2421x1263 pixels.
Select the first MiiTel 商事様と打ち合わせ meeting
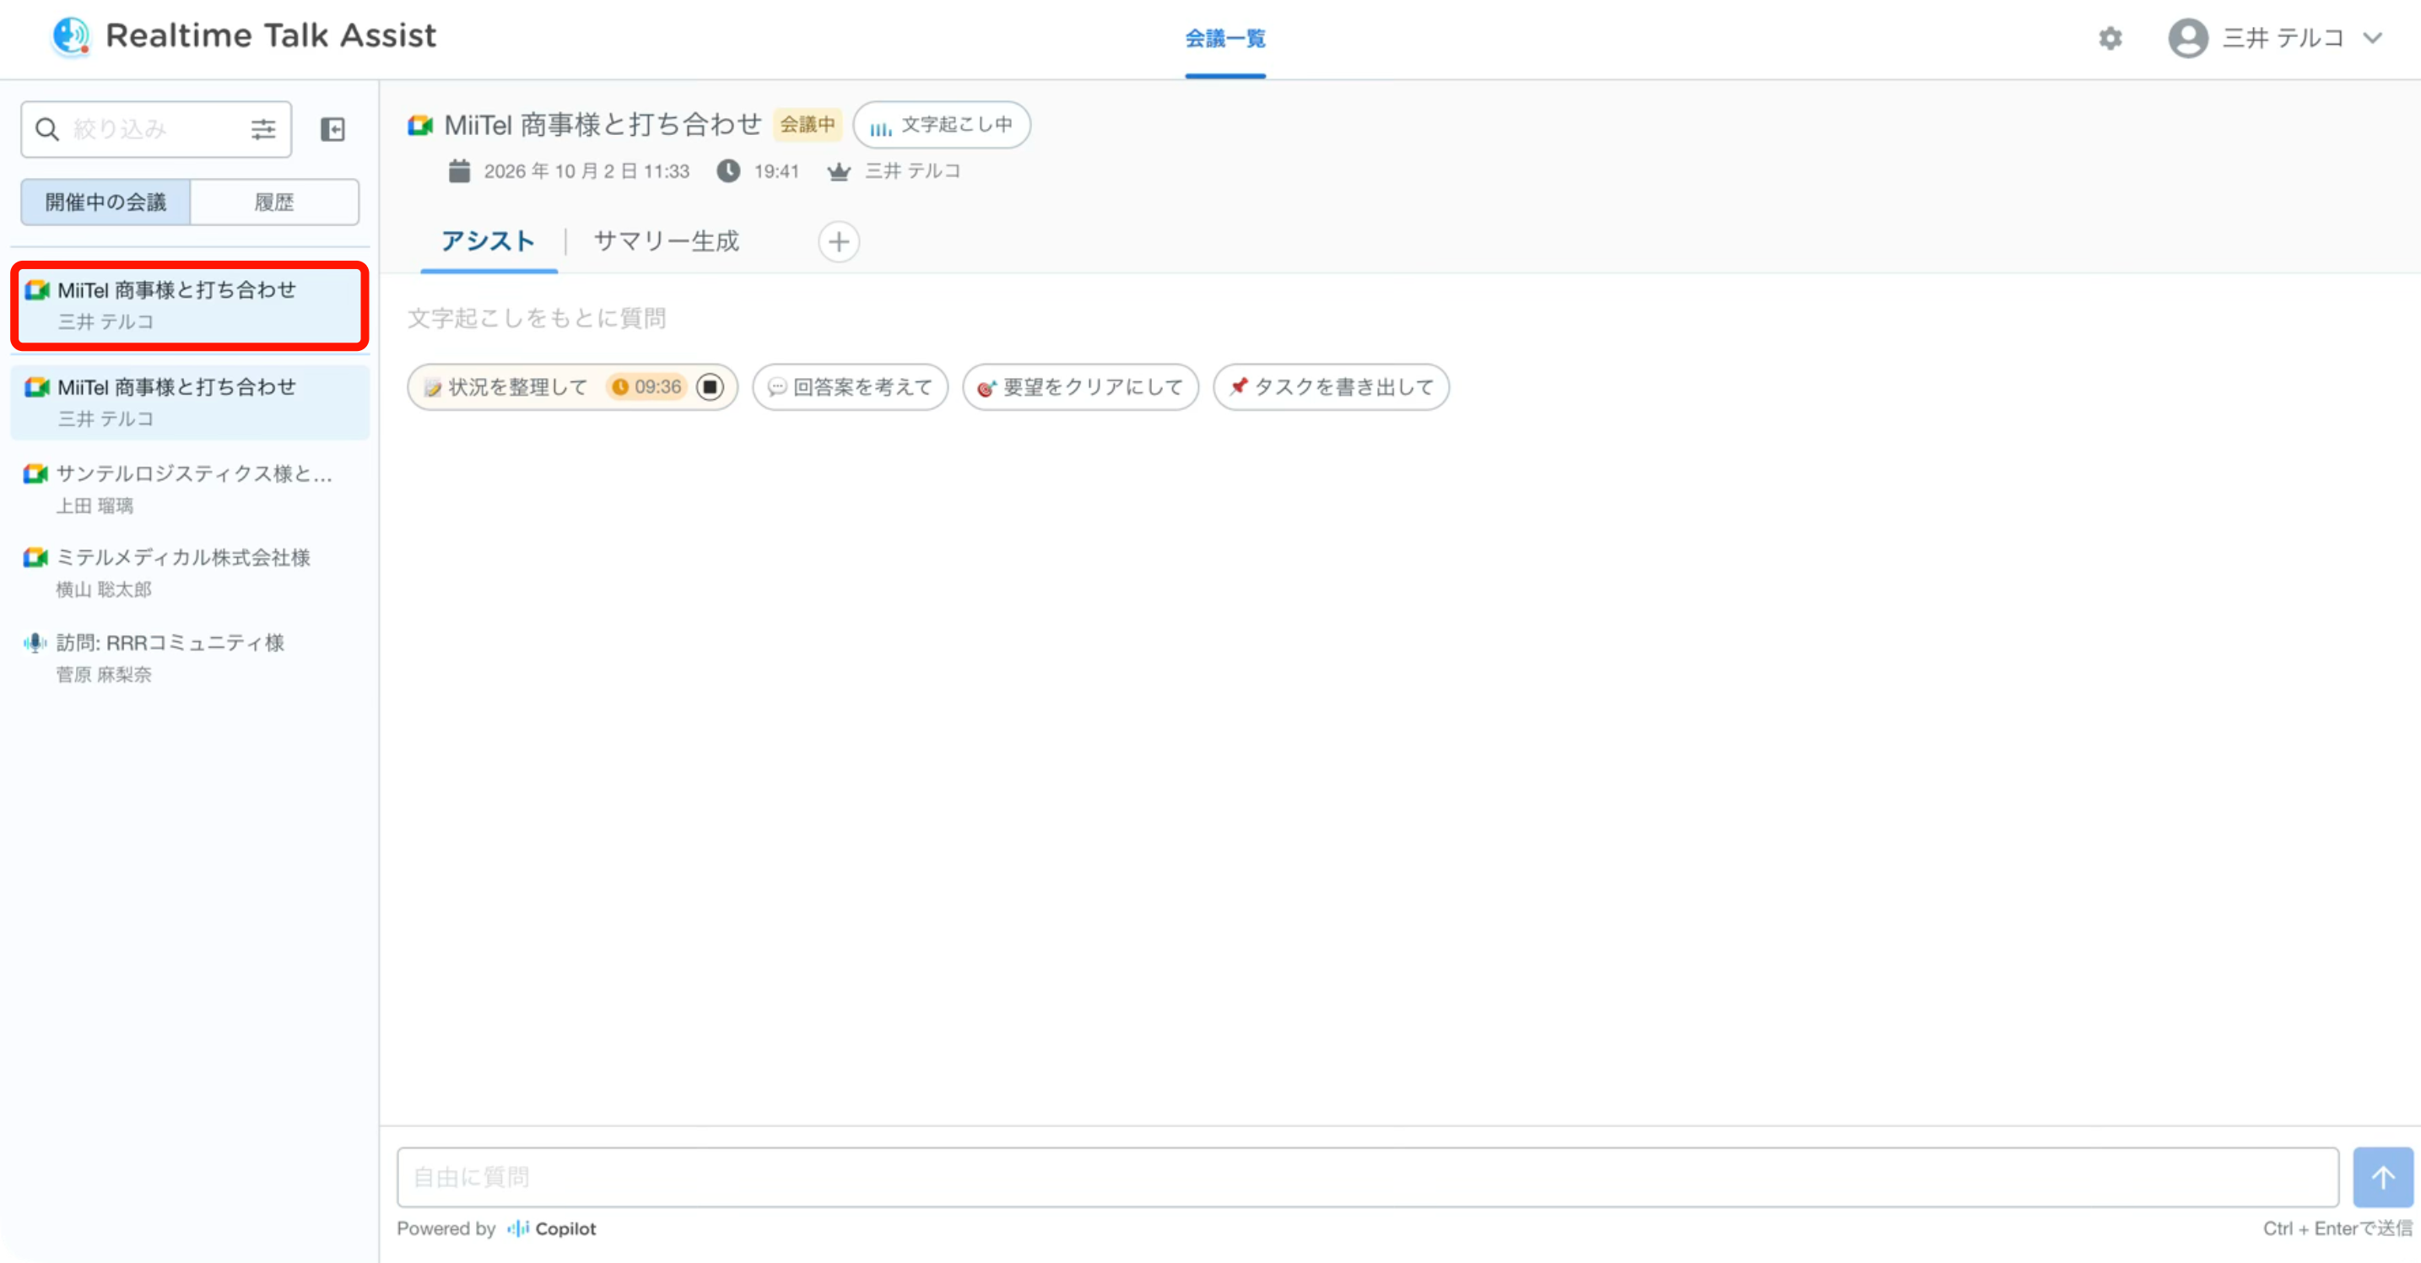[x=189, y=305]
